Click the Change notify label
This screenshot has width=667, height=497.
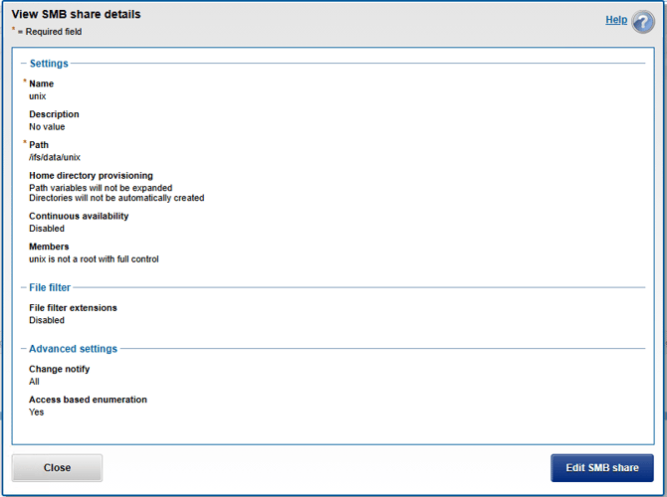[59, 369]
